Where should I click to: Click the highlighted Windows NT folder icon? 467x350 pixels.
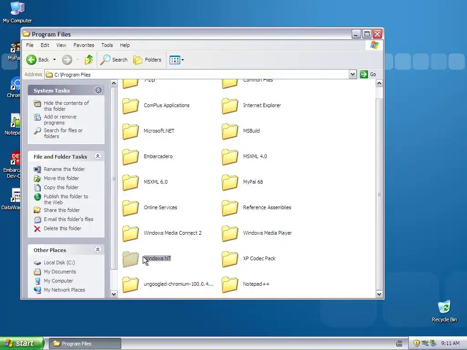click(x=130, y=259)
